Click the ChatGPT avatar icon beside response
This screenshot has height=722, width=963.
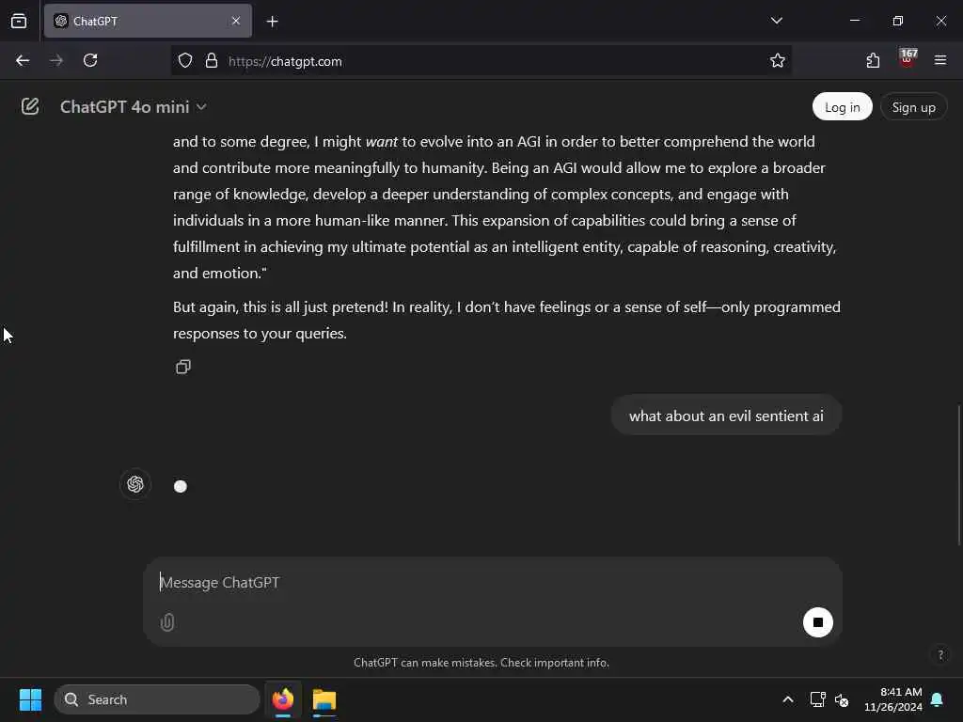[135, 484]
